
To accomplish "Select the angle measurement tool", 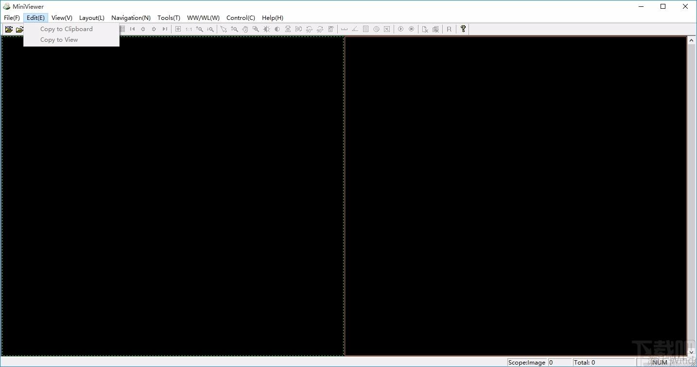I will click(x=355, y=29).
